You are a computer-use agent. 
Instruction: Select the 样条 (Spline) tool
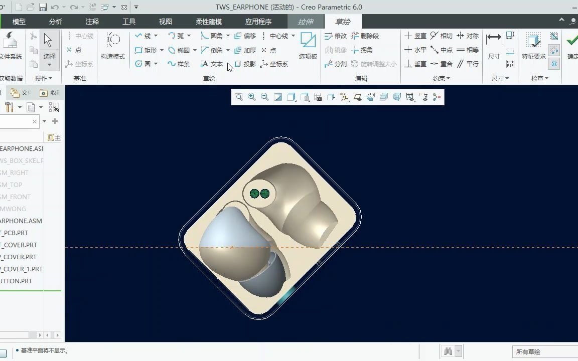tap(179, 64)
